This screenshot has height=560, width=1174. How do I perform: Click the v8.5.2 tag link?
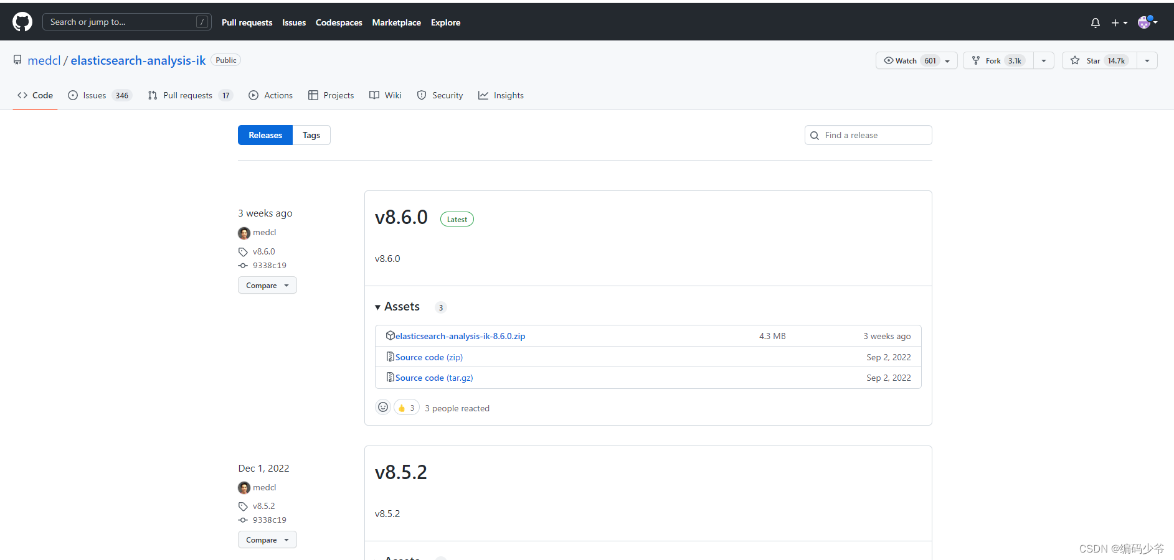[264, 506]
